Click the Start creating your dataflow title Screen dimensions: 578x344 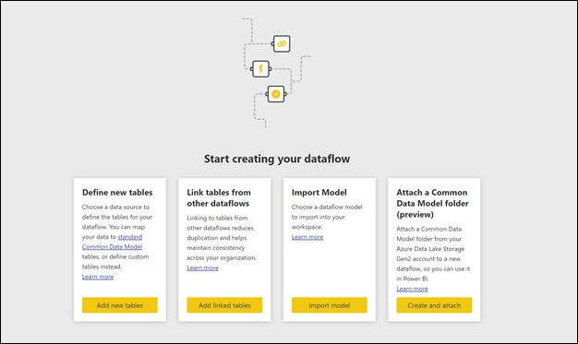[x=277, y=159]
